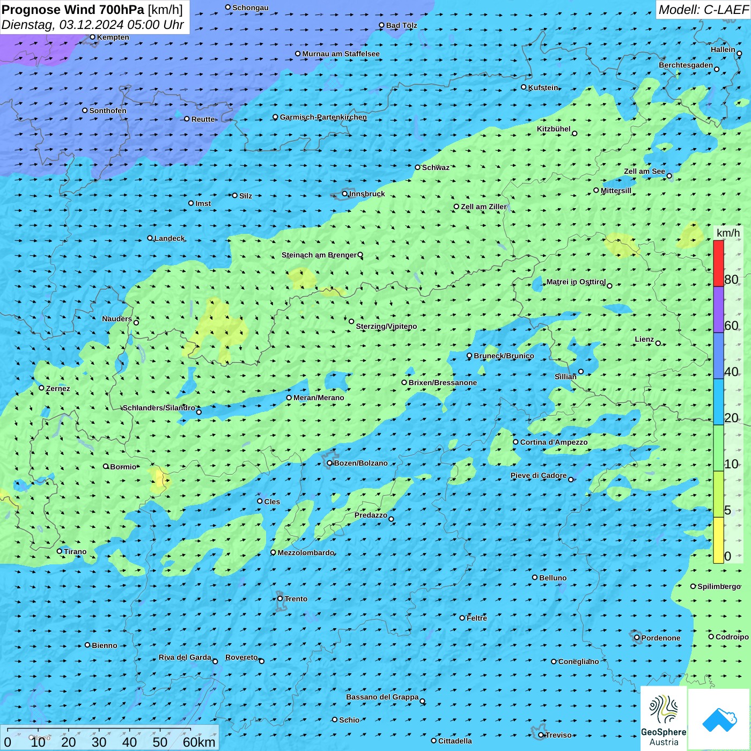This screenshot has width=751, height=751.
Task: Click the Lienz city marker circle
Action: tap(658, 343)
